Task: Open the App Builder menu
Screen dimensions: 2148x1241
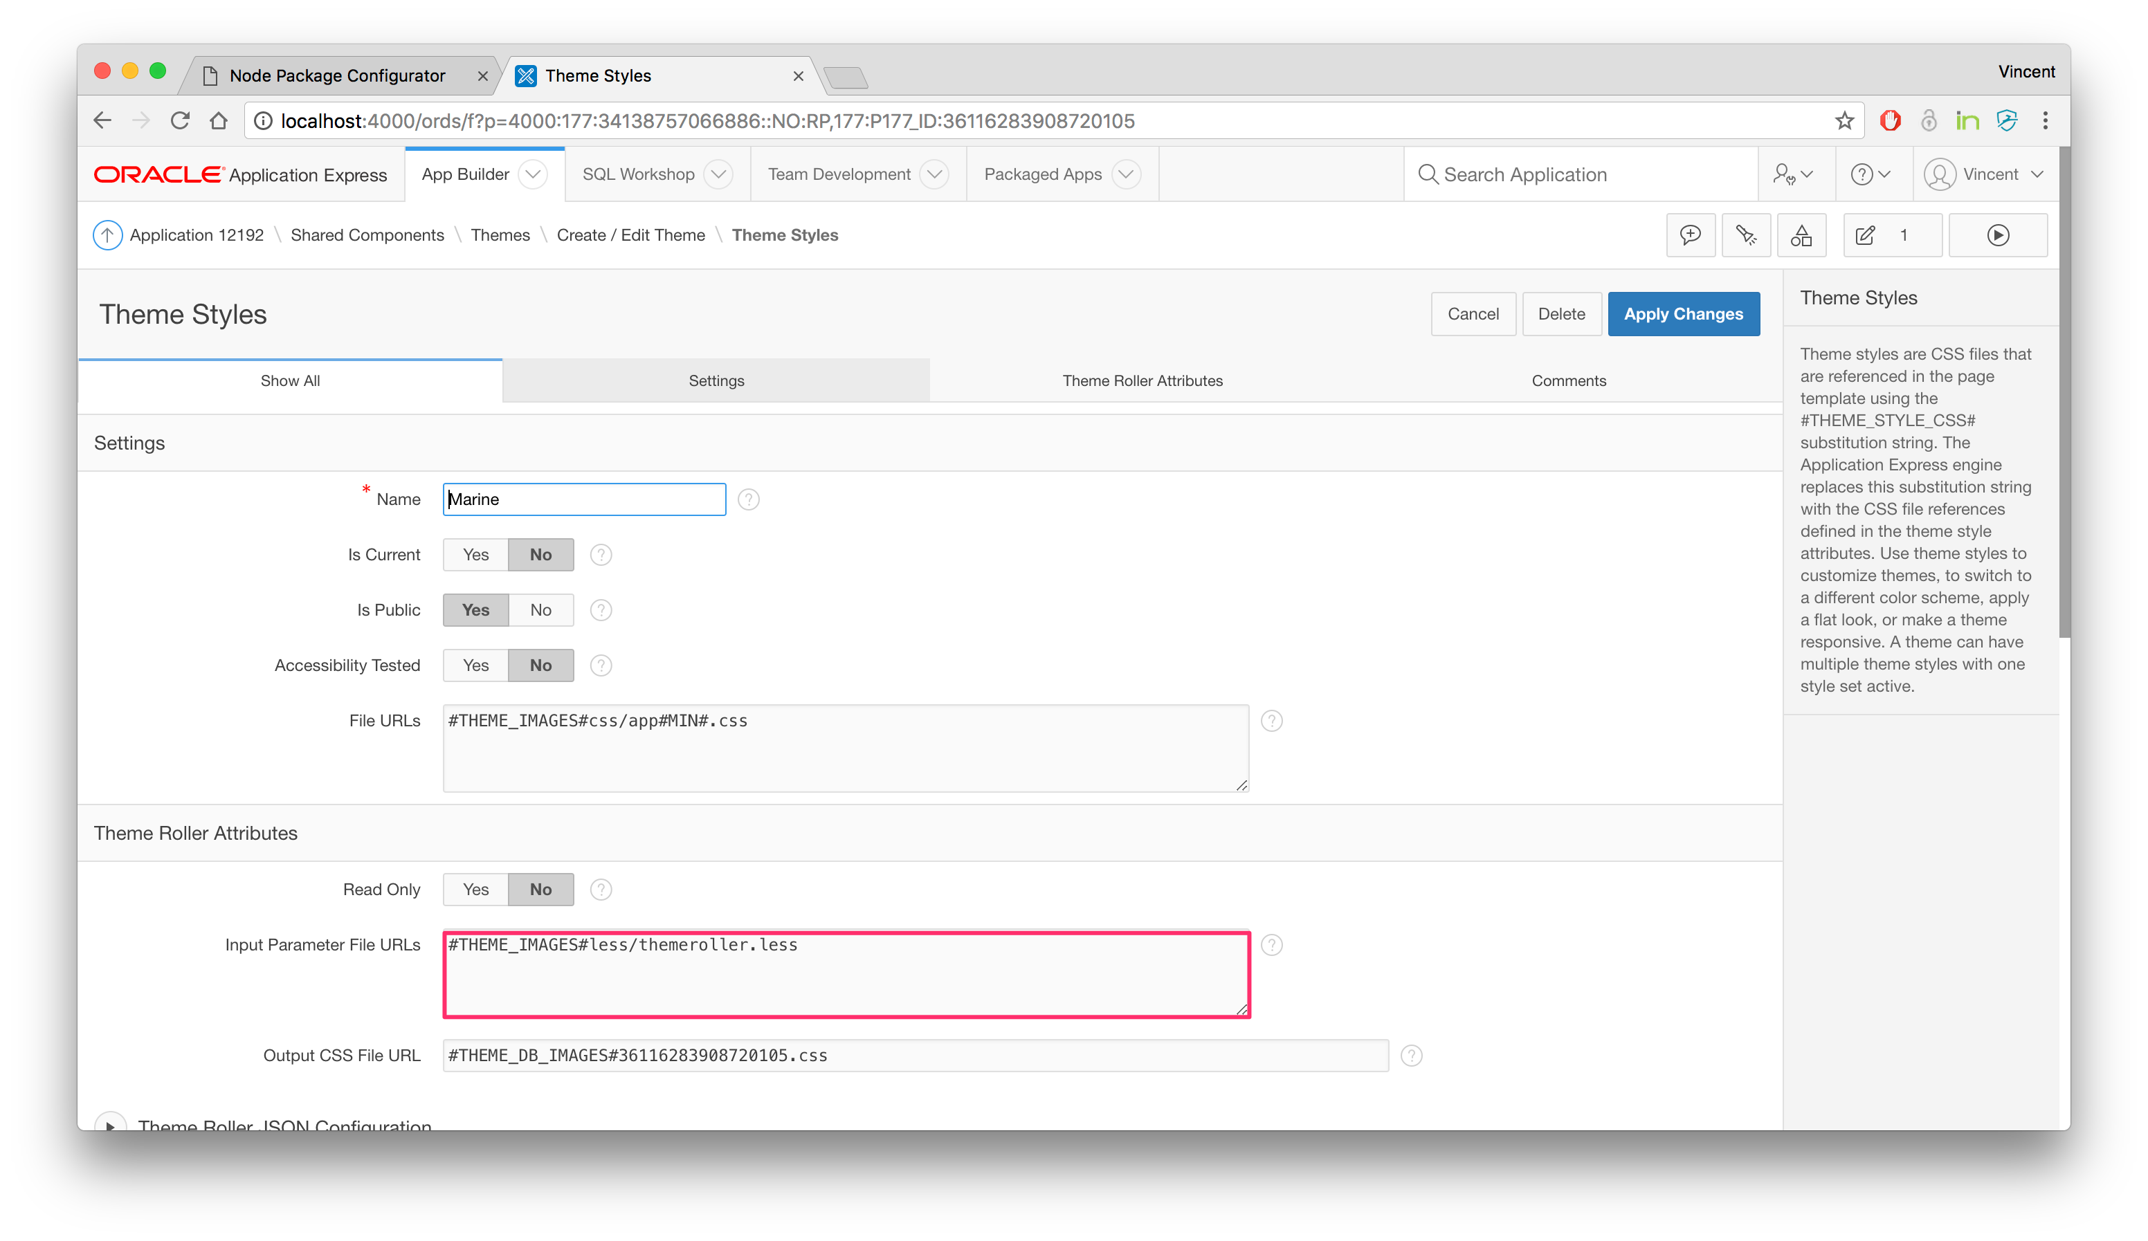Action: (x=466, y=174)
